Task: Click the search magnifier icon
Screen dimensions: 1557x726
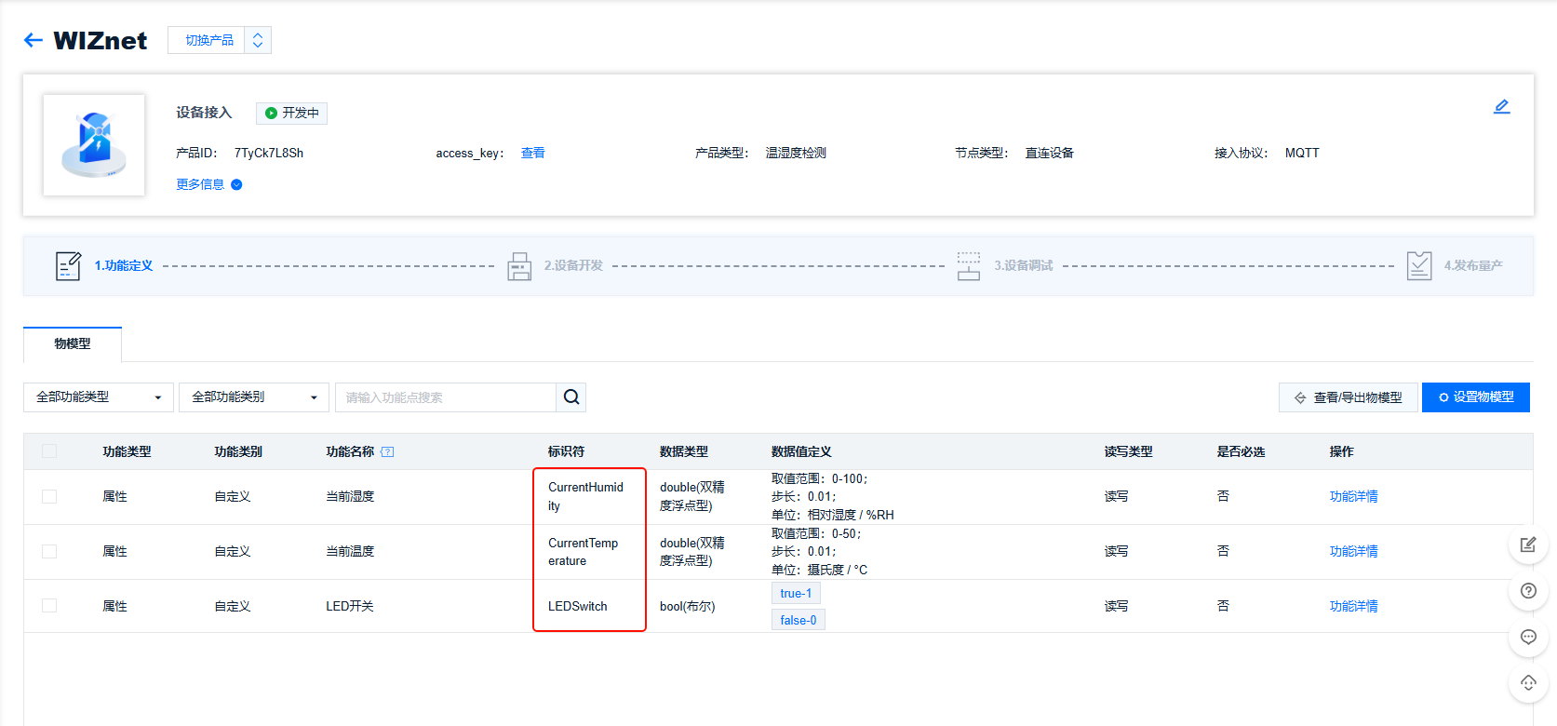Action: [571, 397]
